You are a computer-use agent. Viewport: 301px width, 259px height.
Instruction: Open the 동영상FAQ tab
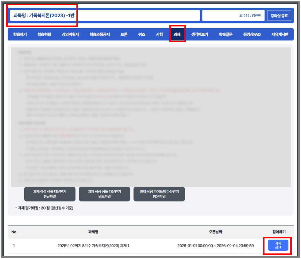(252, 34)
